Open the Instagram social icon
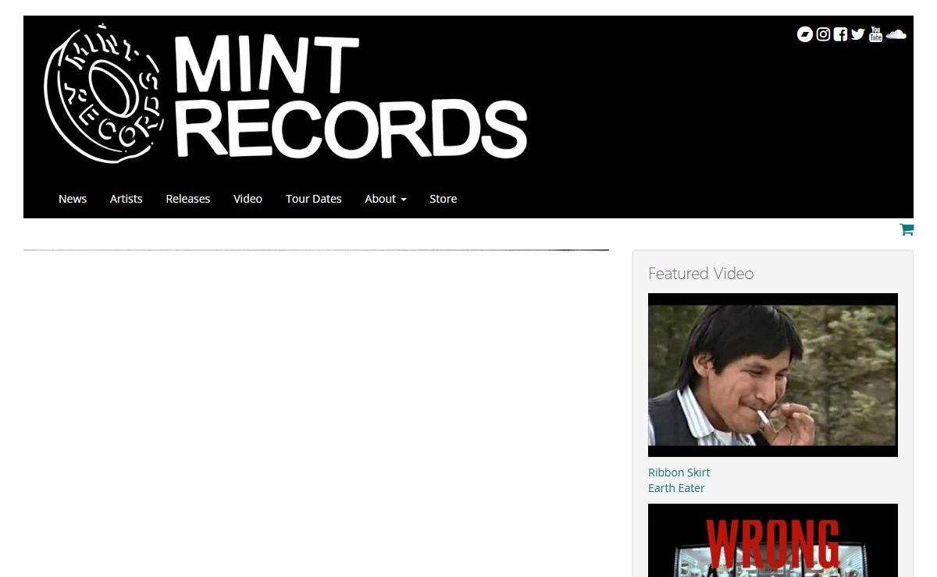This screenshot has width=937, height=577. coord(823,34)
